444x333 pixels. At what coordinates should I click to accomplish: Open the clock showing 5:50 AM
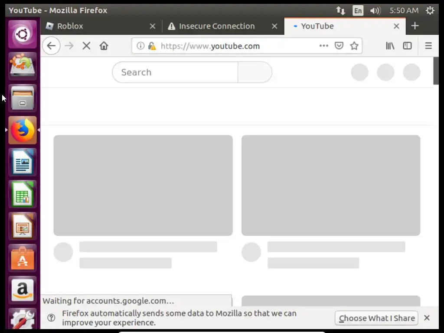404,10
